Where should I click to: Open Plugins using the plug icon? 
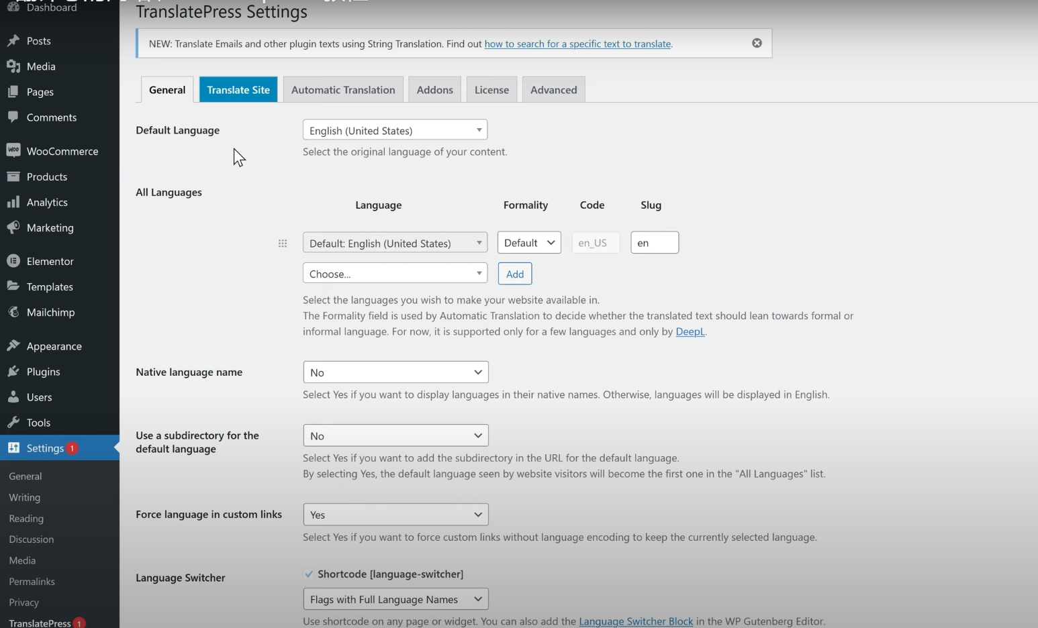[x=13, y=371]
